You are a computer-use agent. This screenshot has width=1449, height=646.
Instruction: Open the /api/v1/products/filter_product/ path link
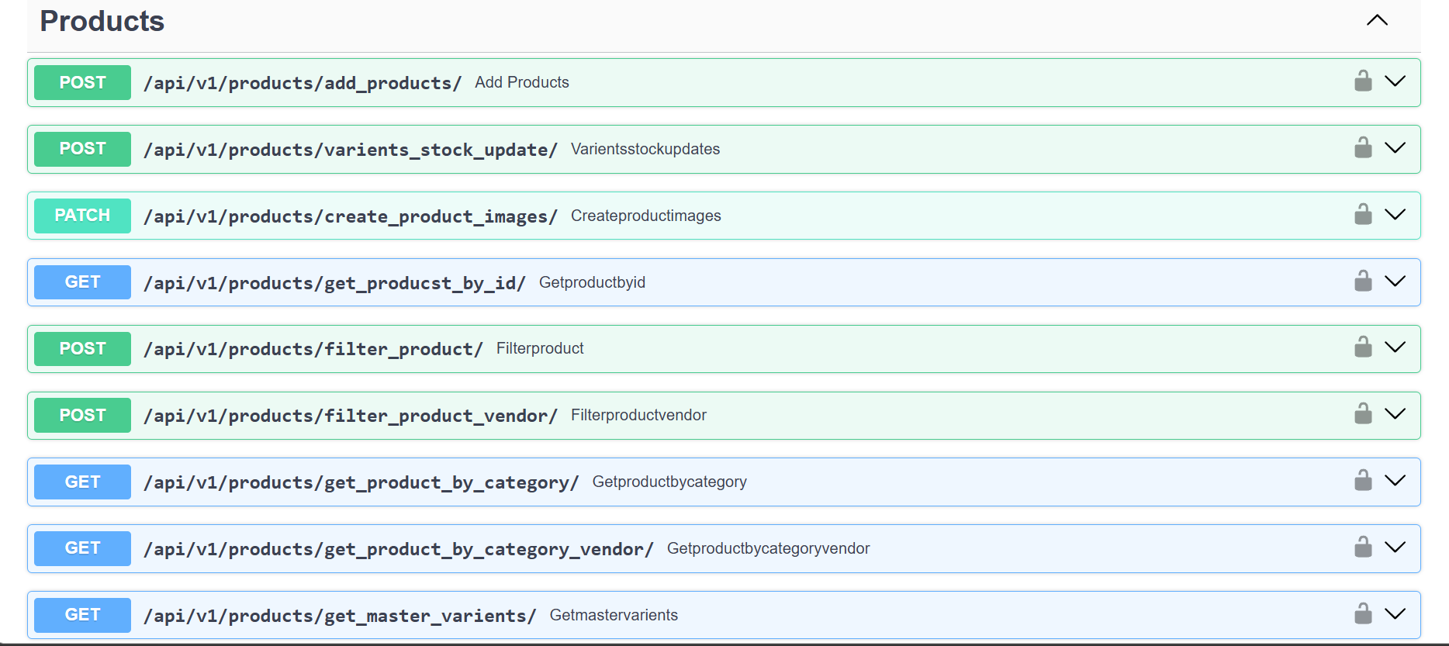coord(313,349)
